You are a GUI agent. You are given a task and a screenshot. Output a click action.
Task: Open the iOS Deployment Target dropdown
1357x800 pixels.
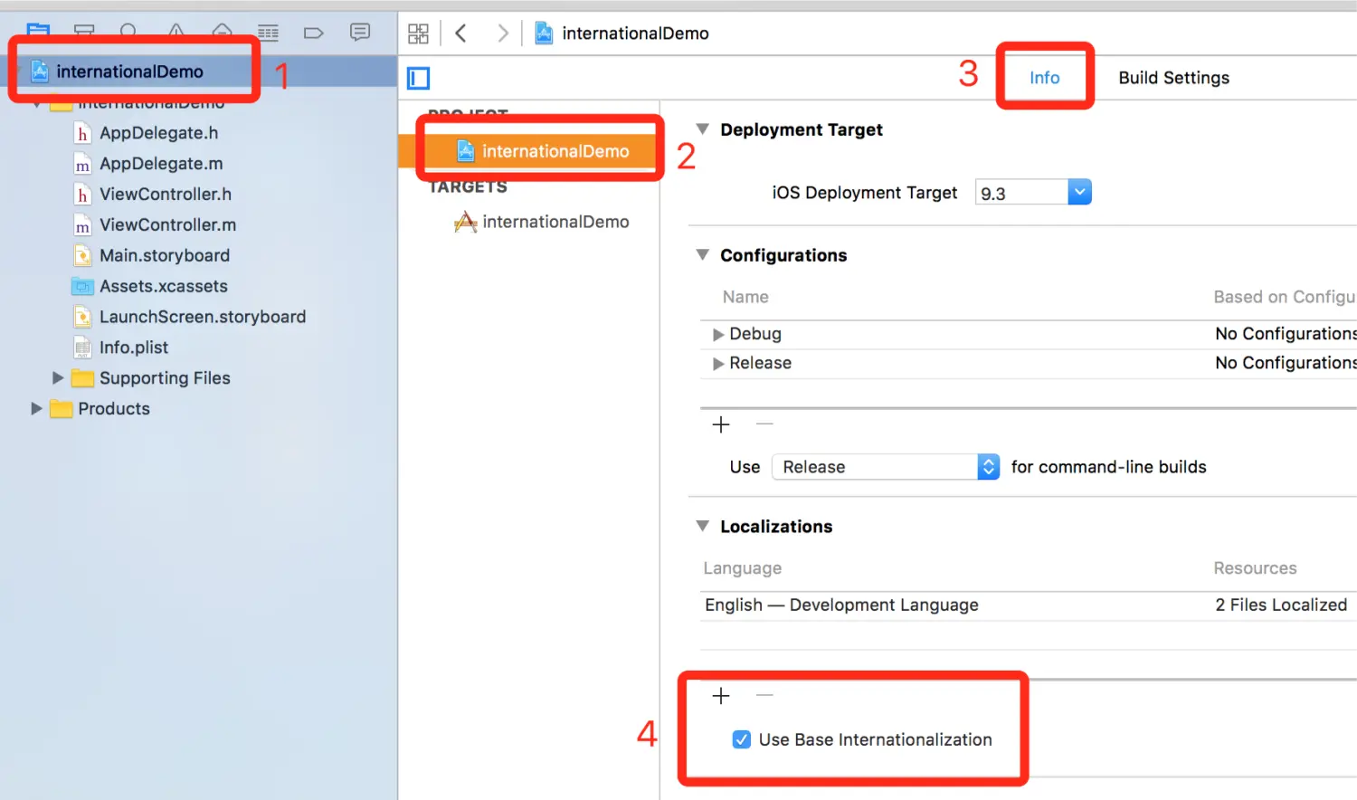point(1079,192)
